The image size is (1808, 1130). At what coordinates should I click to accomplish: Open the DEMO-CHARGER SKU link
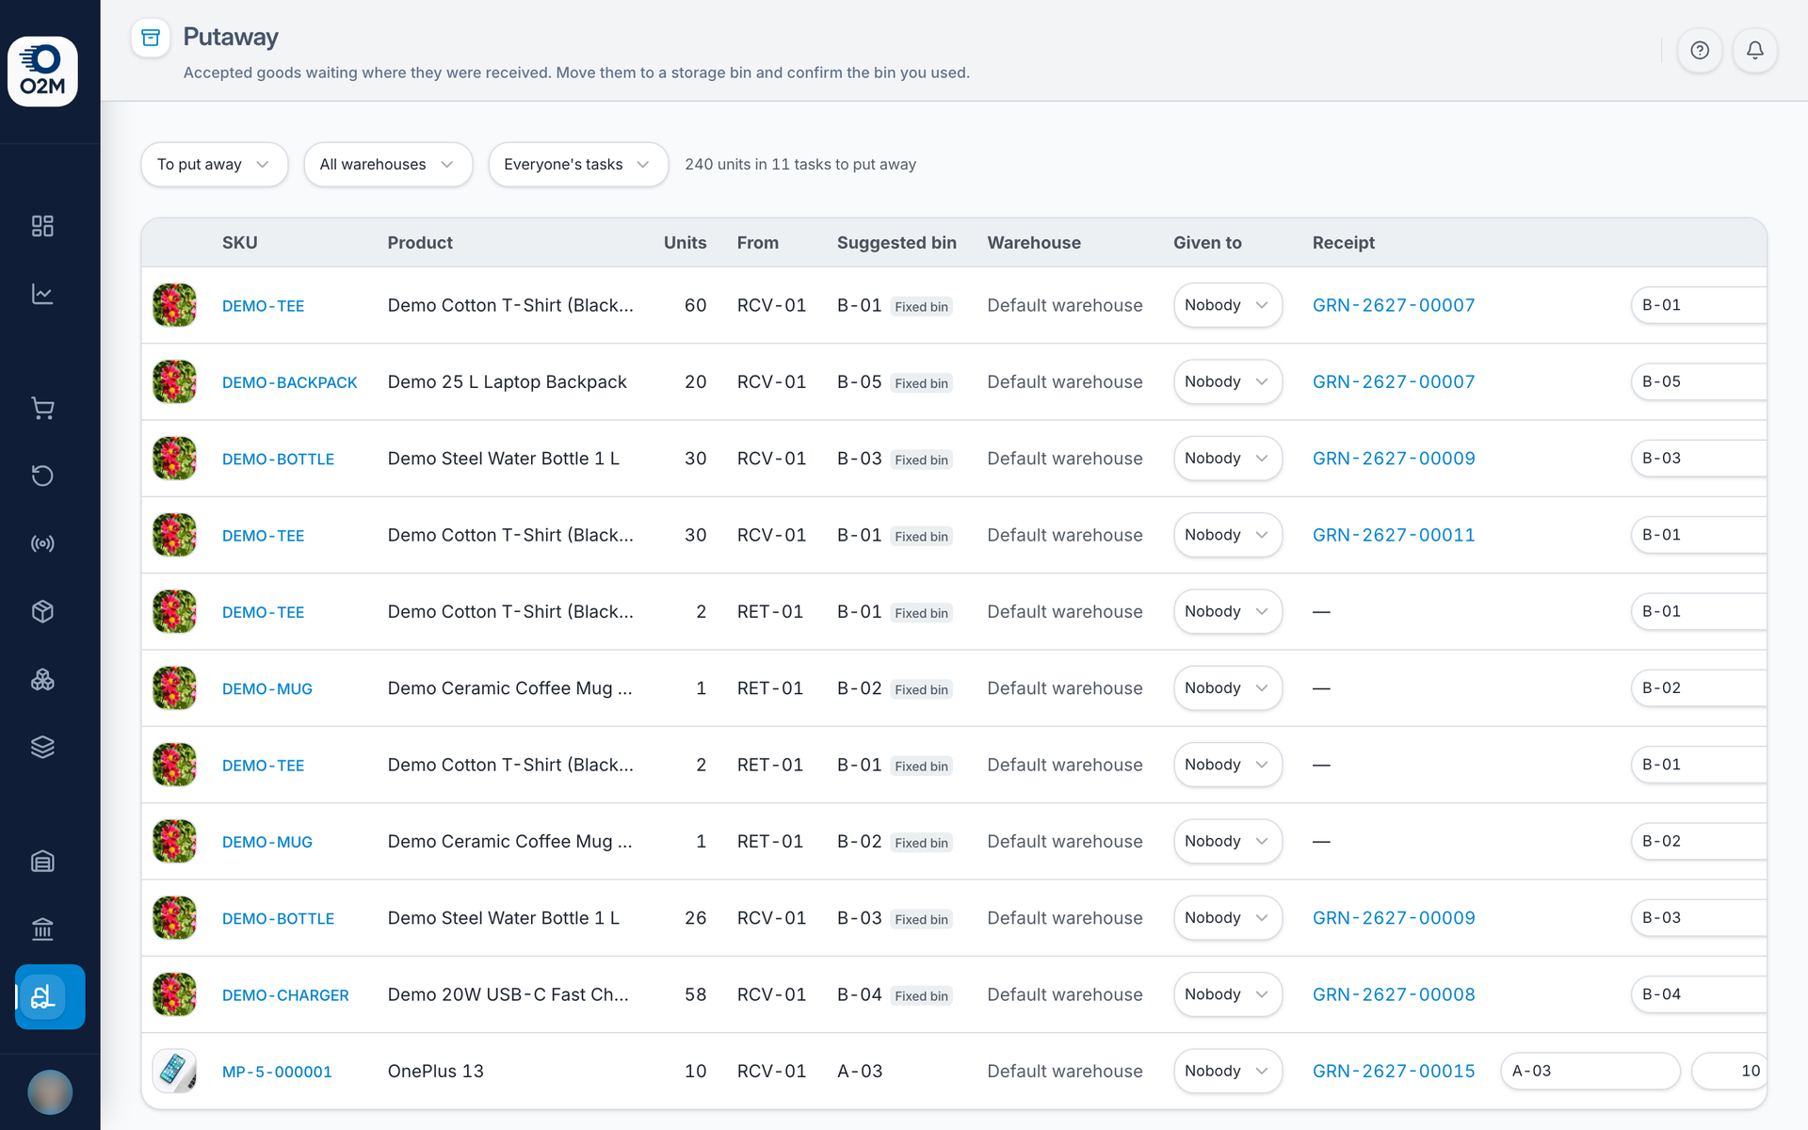(x=285, y=995)
